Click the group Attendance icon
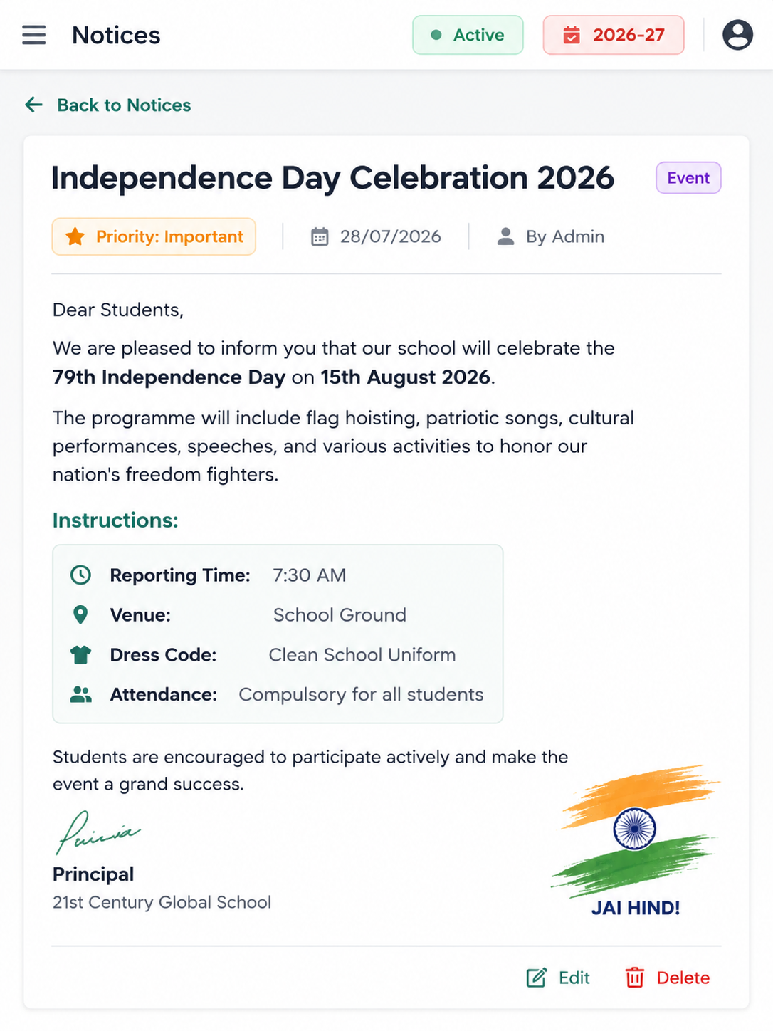This screenshot has width=773, height=1031. coord(80,694)
